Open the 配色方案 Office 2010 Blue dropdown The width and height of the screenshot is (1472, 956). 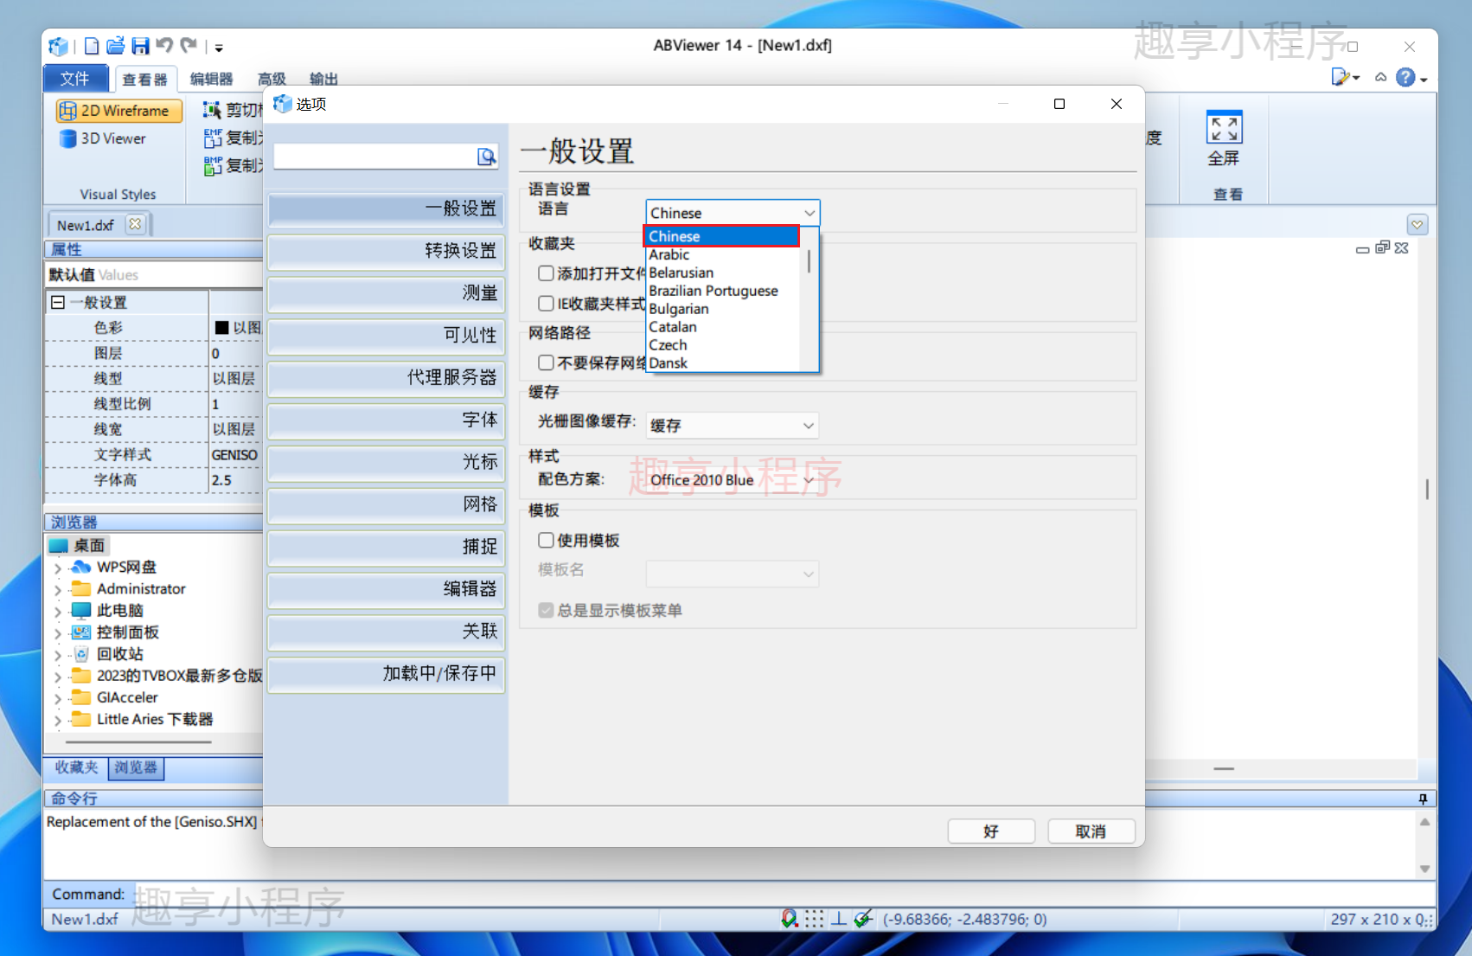733,479
